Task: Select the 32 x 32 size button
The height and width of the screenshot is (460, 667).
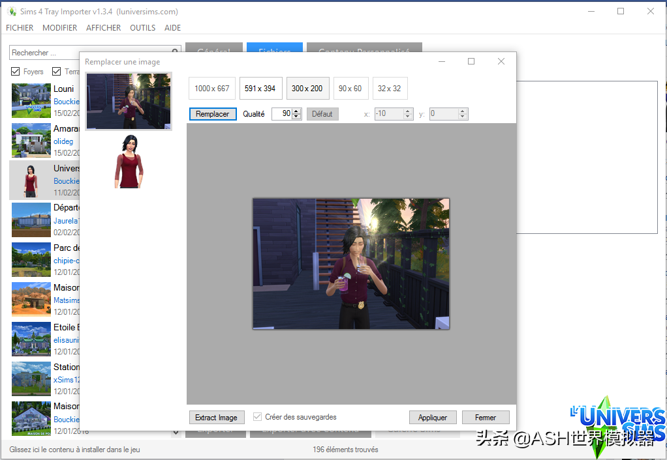Action: coord(390,89)
